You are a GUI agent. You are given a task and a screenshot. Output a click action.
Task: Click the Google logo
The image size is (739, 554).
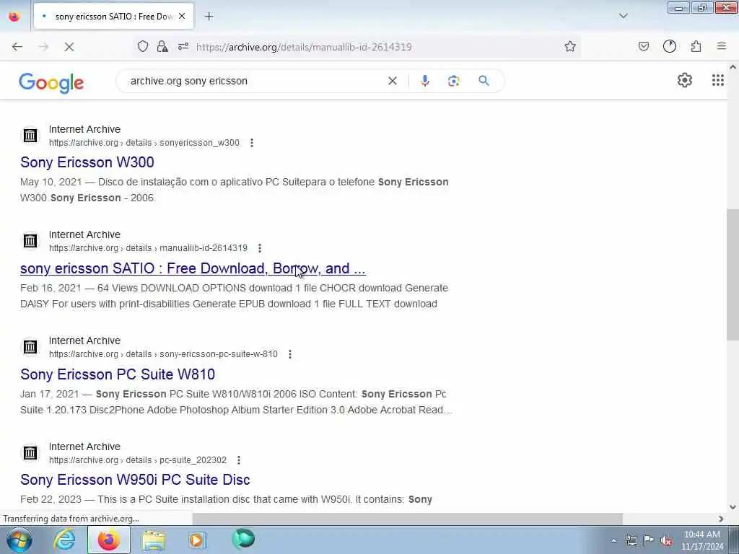[x=51, y=83]
